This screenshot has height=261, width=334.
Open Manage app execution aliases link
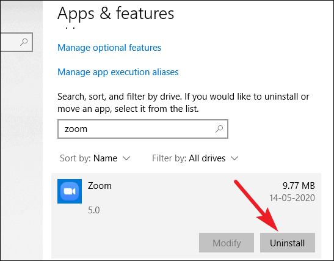[118, 72]
